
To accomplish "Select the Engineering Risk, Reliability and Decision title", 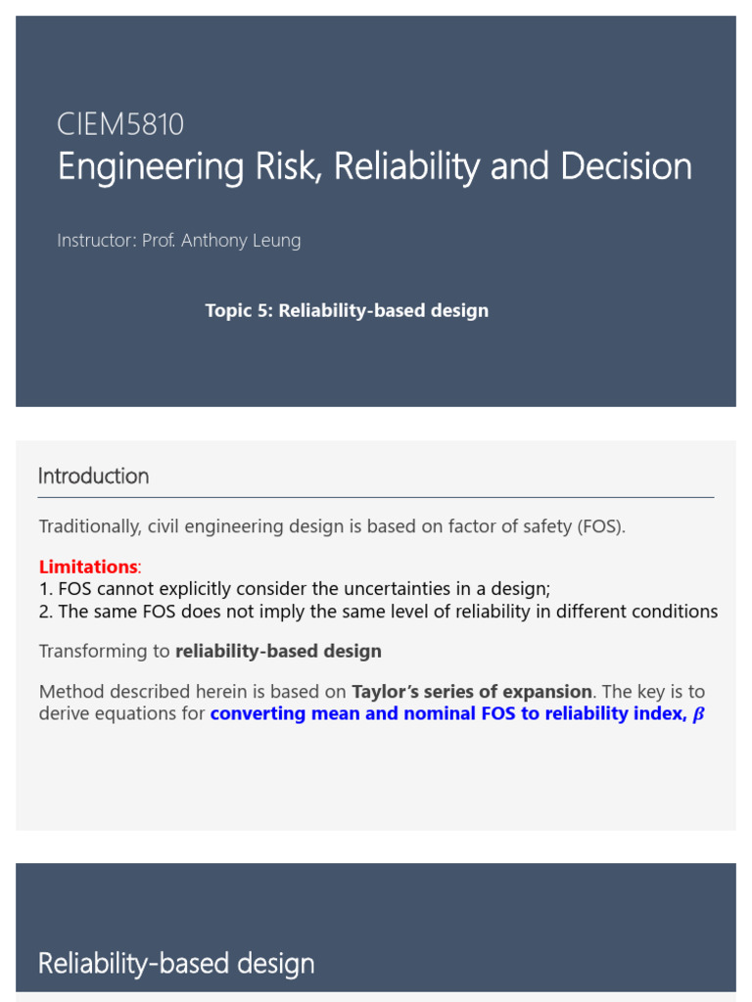I will pyautogui.click(x=375, y=167).
